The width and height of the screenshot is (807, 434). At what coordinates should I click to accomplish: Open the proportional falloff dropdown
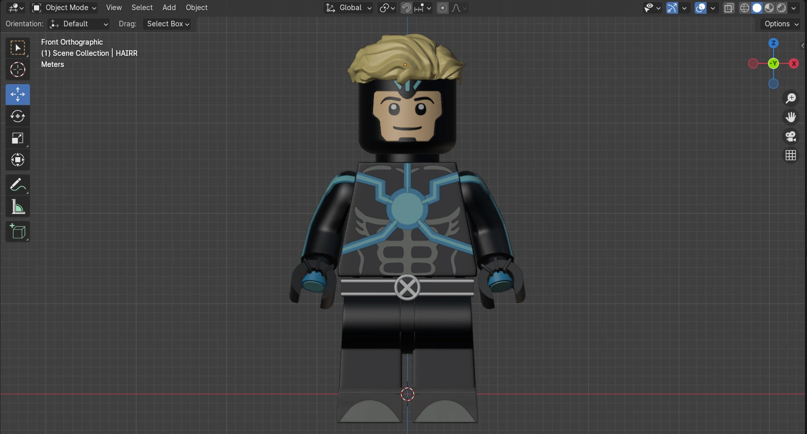click(x=459, y=8)
